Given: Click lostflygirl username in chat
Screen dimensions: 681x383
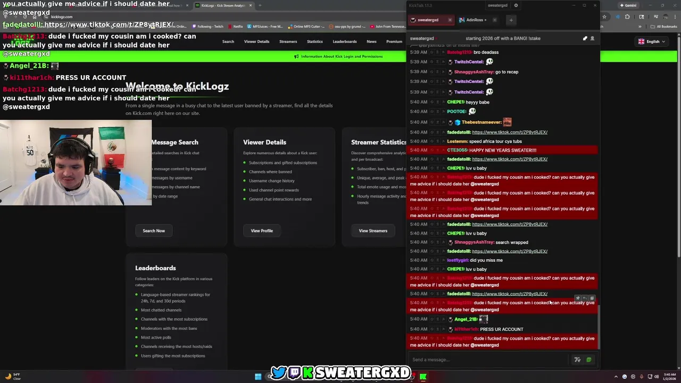Looking at the screenshot, I should tap(458, 260).
